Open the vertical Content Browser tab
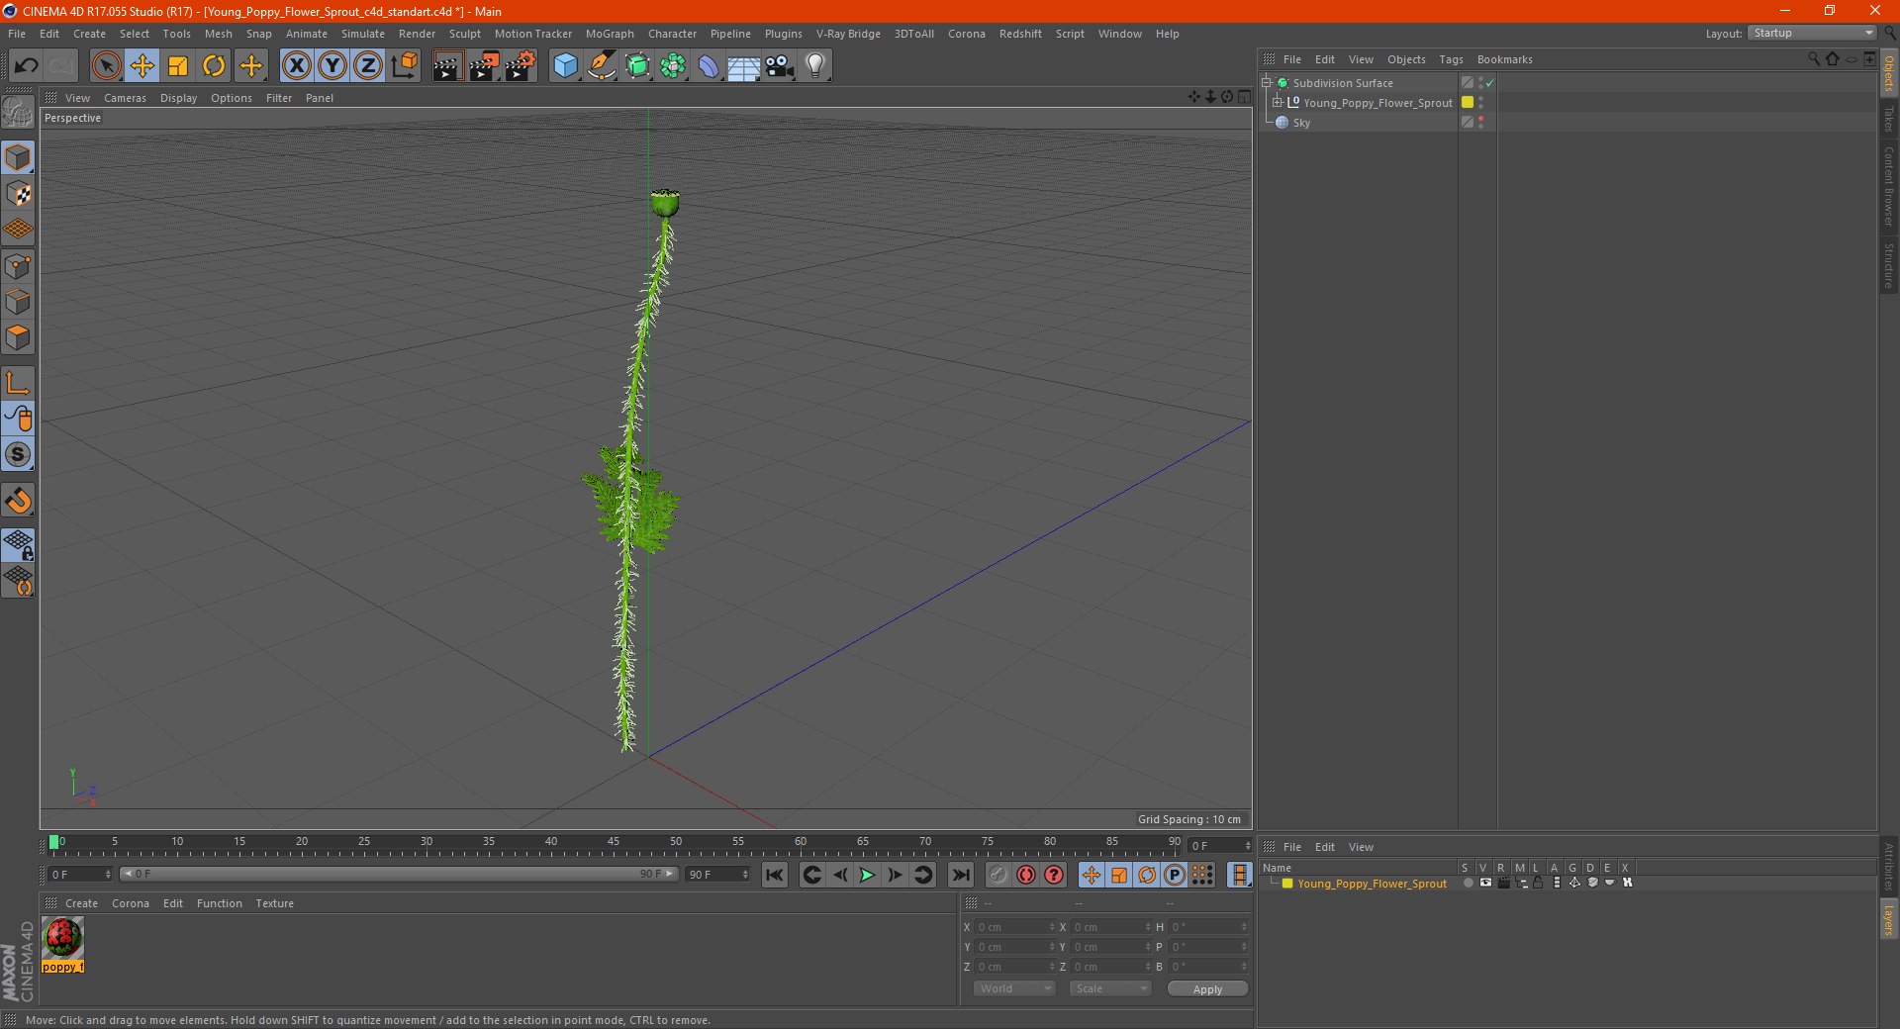 point(1889,186)
